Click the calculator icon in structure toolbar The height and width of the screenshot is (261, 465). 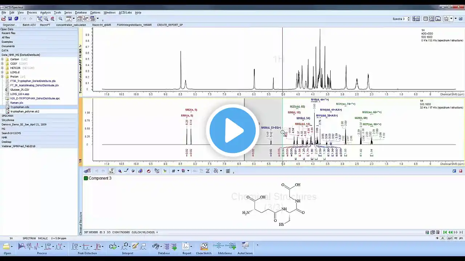pyautogui.click(x=228, y=171)
